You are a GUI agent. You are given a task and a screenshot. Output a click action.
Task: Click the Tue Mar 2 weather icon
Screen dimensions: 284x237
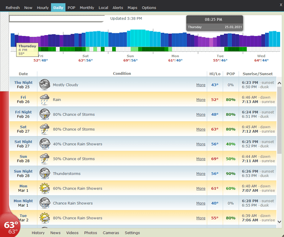[x=45, y=218]
